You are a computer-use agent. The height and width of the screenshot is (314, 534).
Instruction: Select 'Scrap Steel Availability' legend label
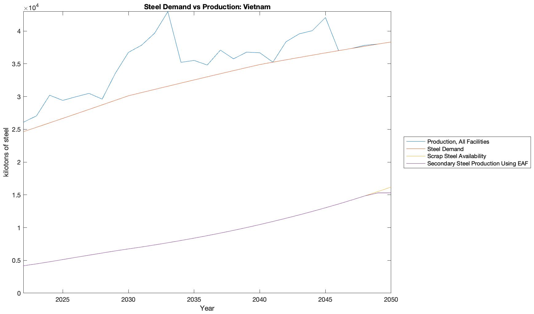click(456, 156)
